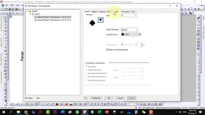Click the Transparency value field
The image size is (205, 115).
point(138,45)
